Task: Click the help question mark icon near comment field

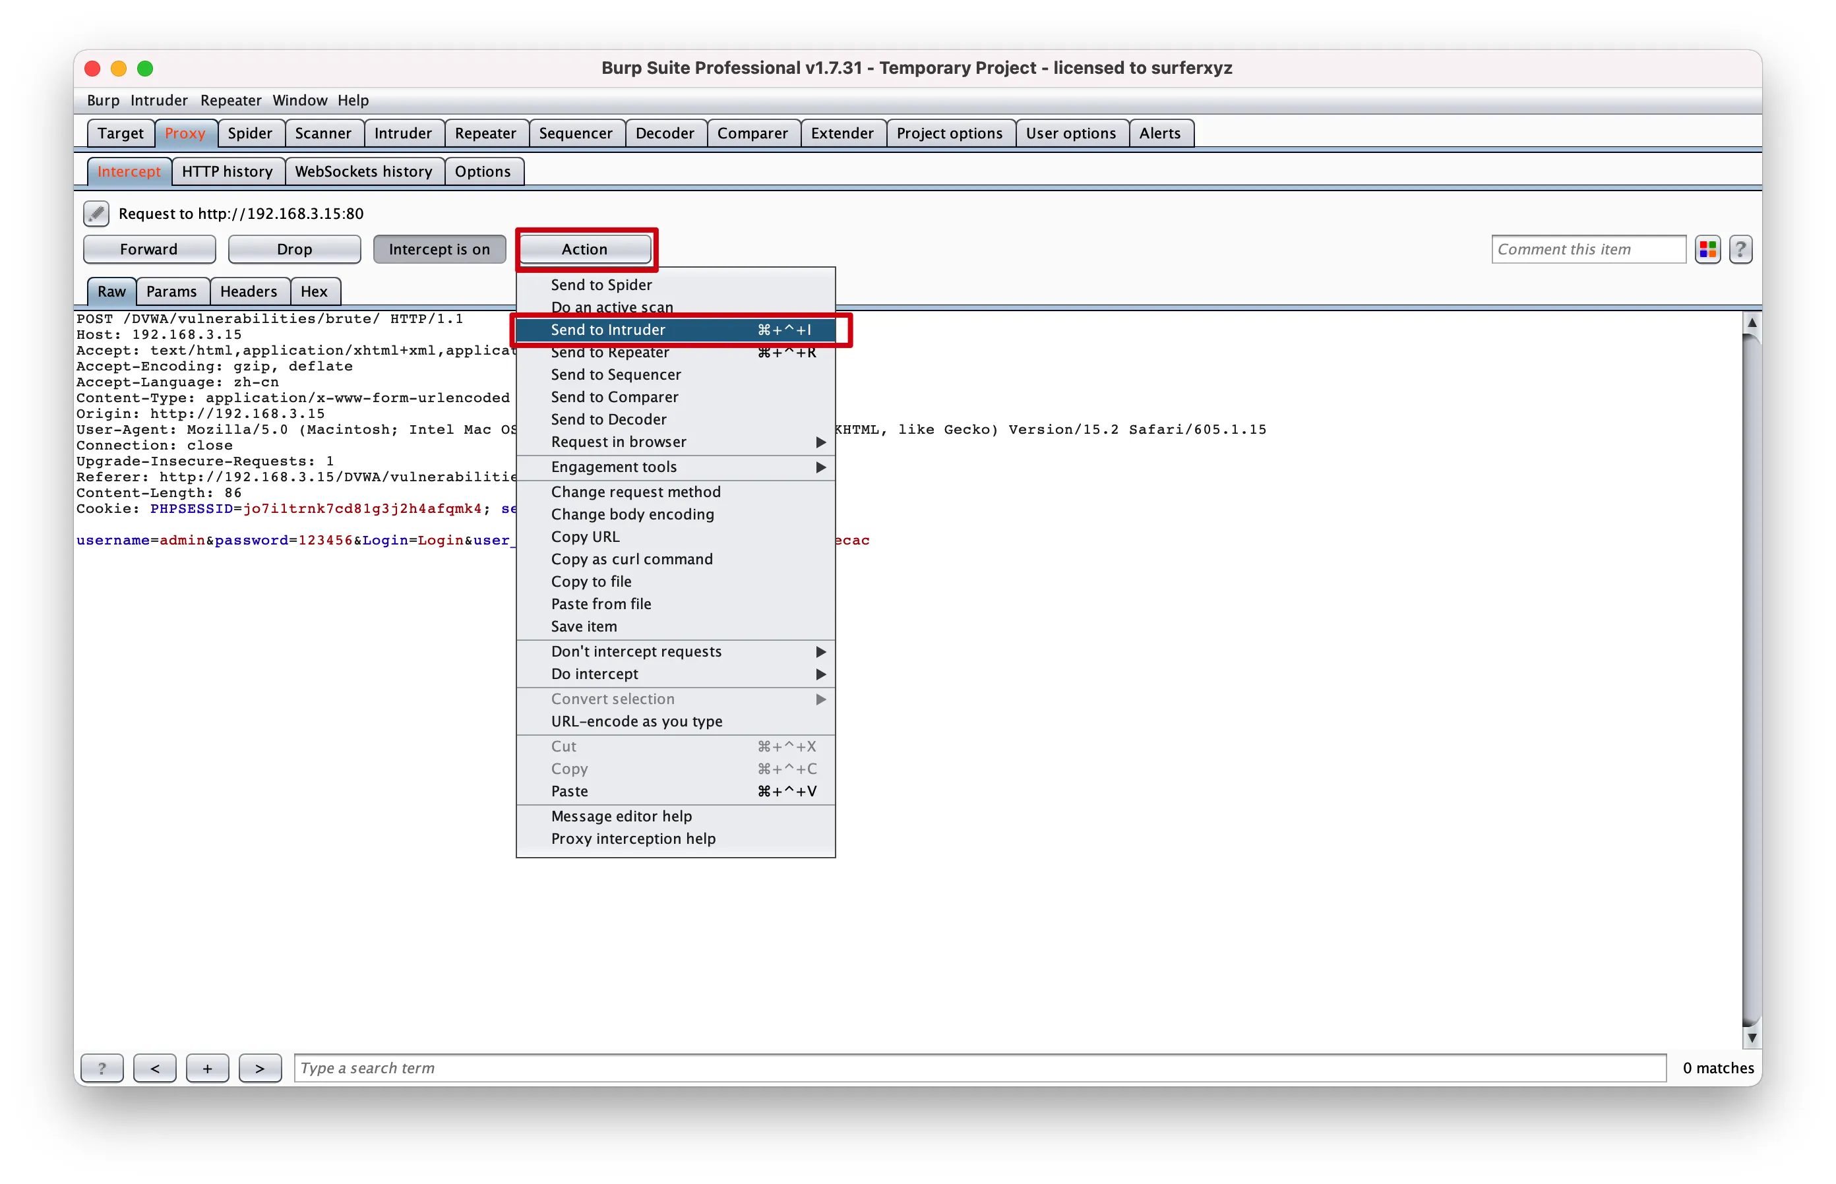Action: coord(1740,249)
